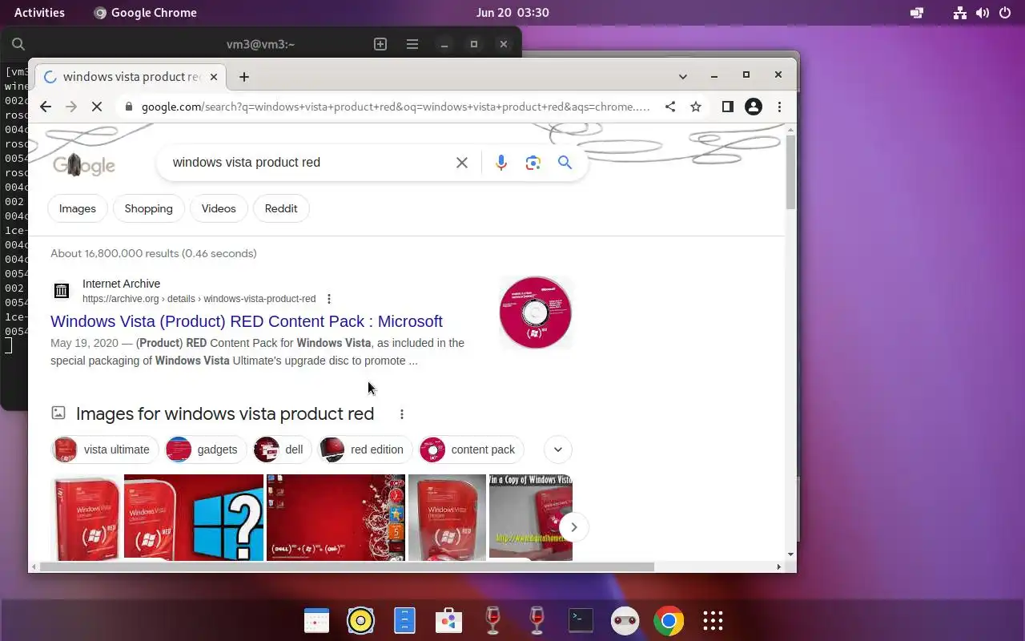Click the blue Google search magnifier

565,163
